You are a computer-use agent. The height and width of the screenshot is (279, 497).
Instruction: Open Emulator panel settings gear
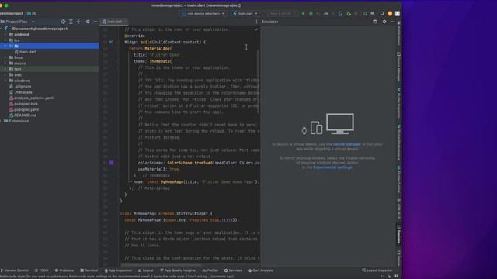384,22
